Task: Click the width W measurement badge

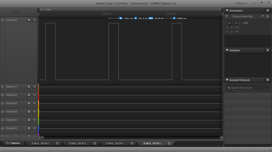Action: pyautogui.click(x=121, y=18)
